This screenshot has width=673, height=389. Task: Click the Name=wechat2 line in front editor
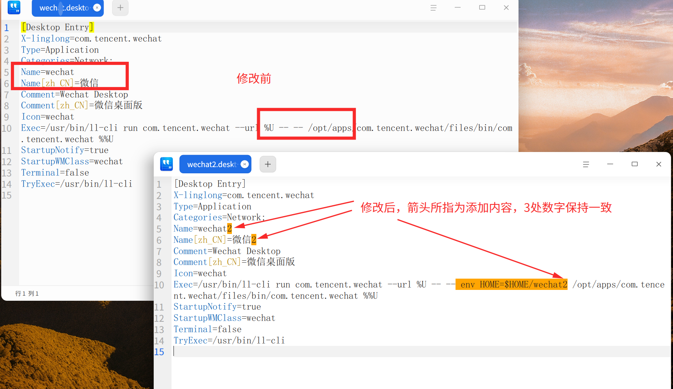(203, 229)
